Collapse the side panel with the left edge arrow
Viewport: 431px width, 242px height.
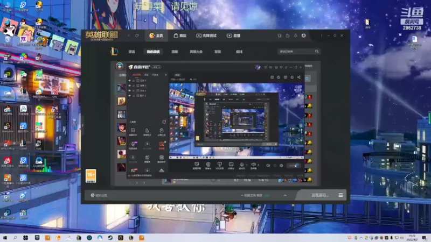point(83,125)
